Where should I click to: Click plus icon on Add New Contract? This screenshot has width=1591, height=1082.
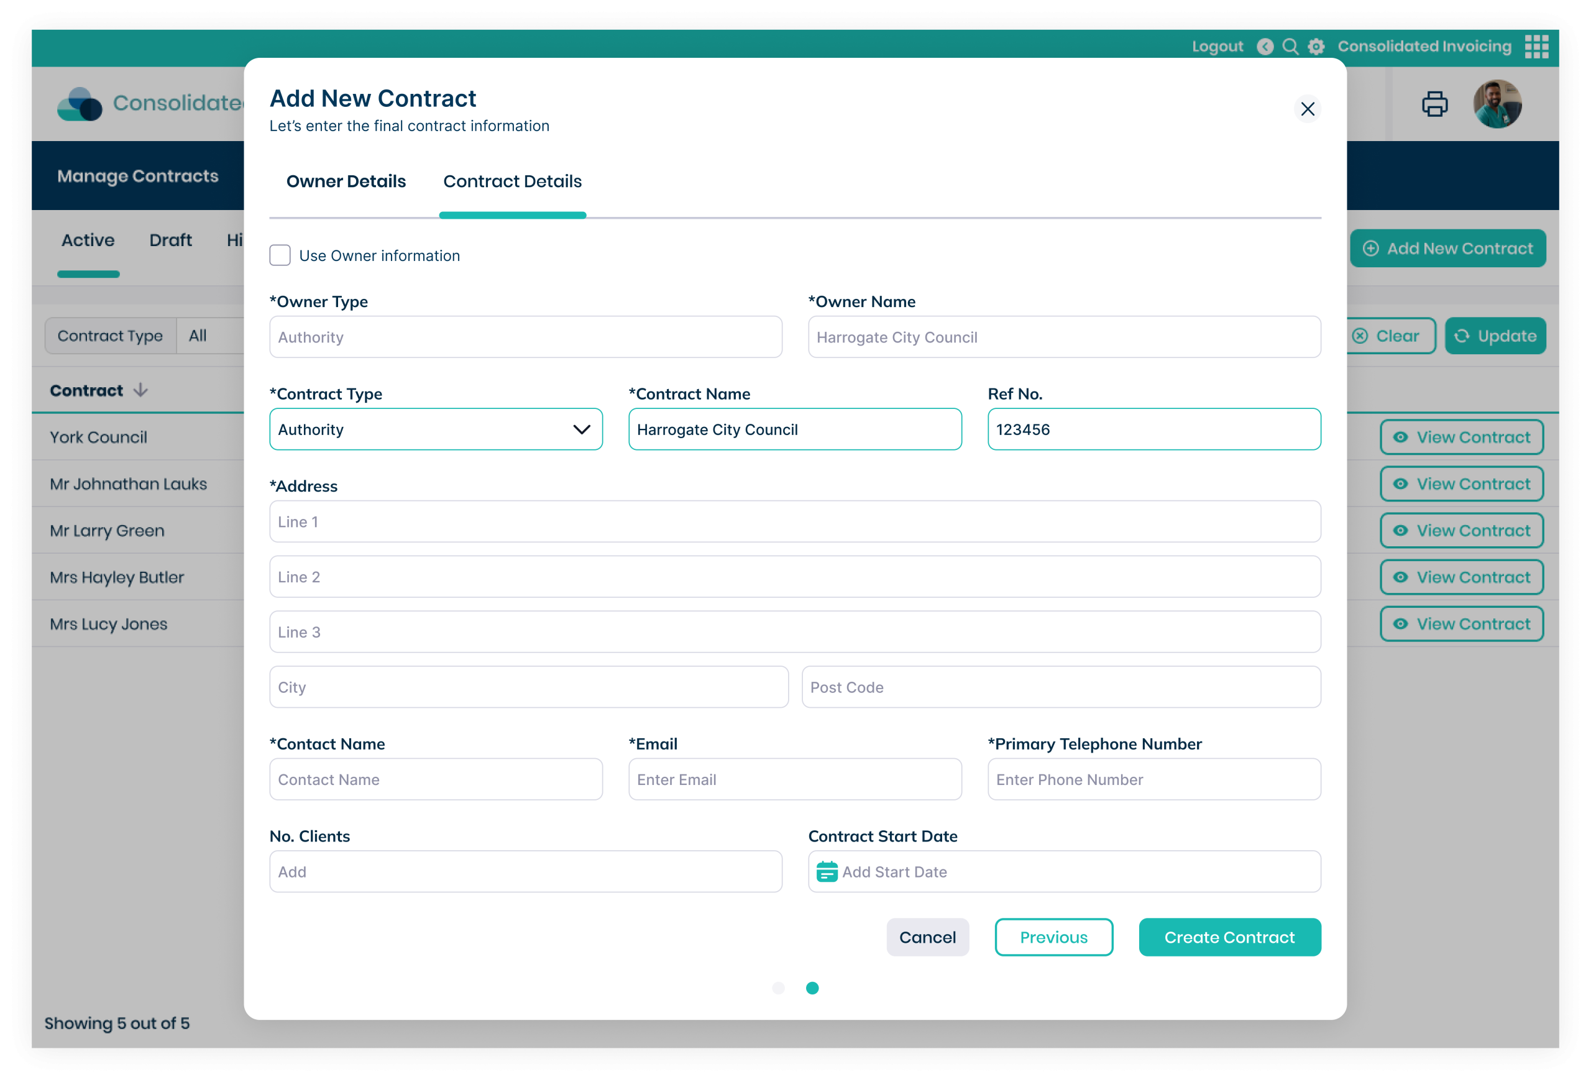tap(1370, 249)
